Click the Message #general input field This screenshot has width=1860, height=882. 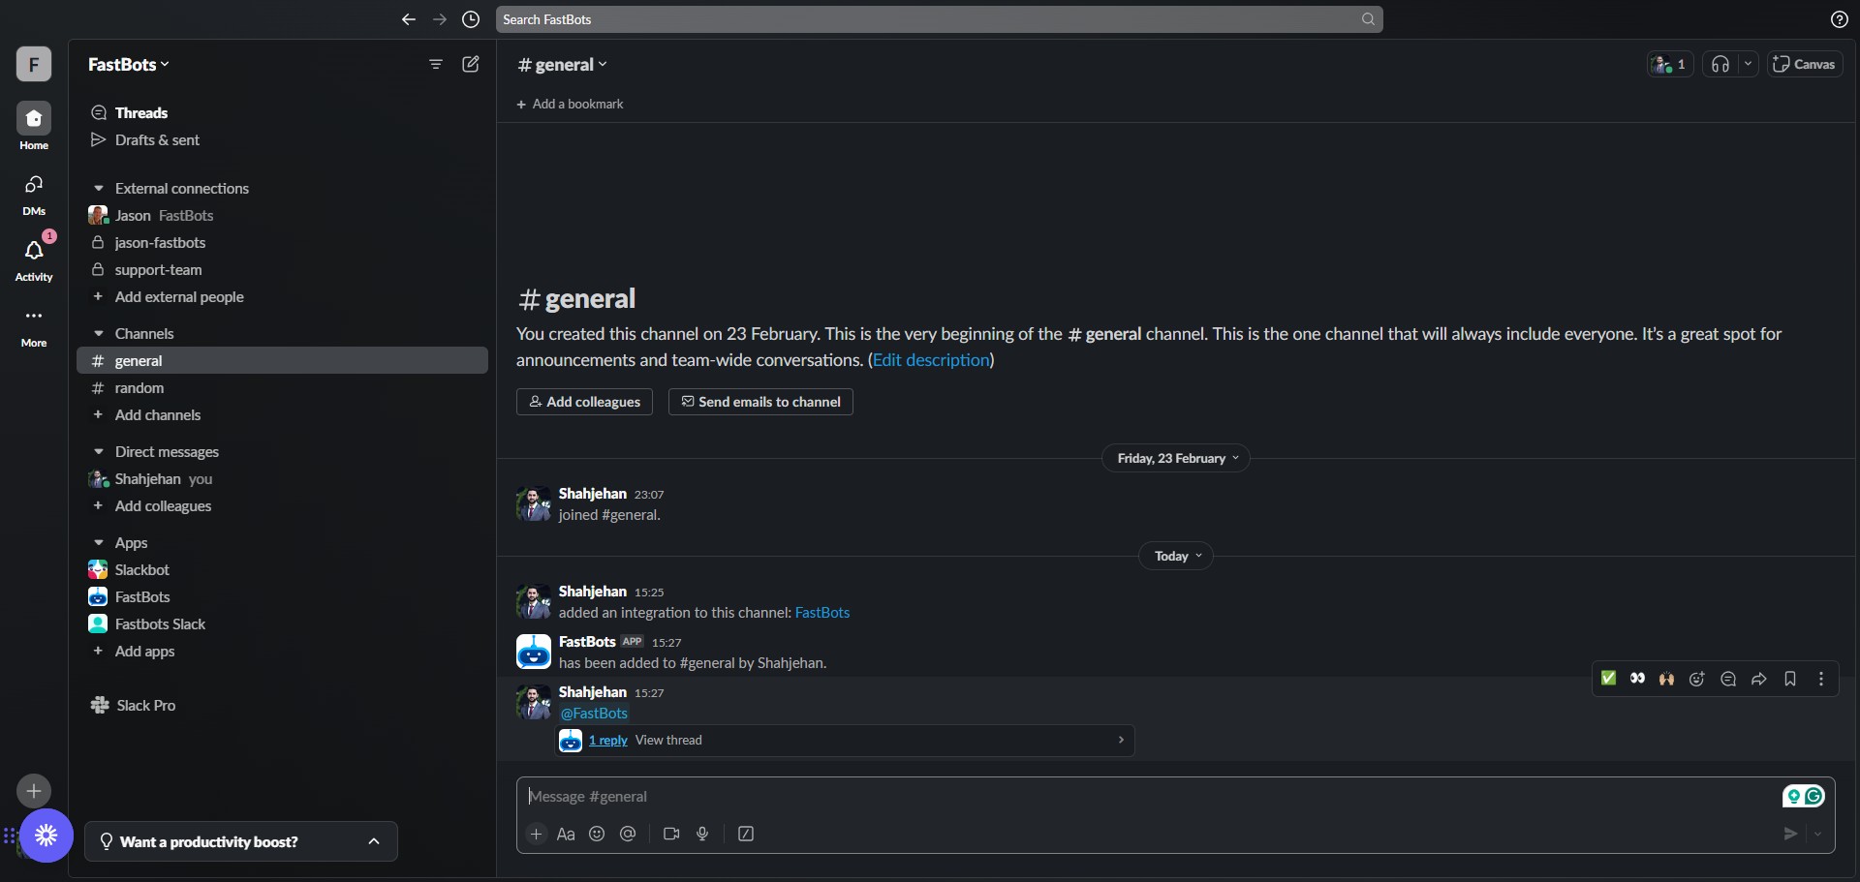point(1148,797)
